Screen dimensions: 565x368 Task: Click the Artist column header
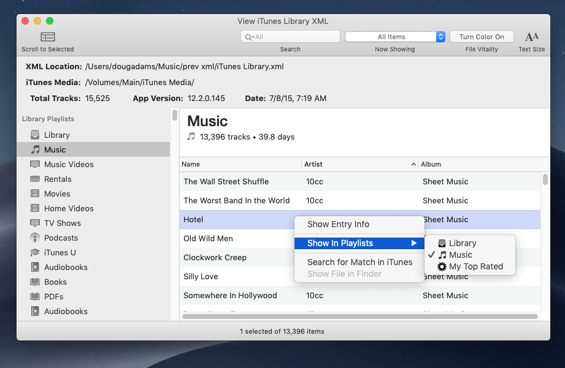click(x=359, y=164)
